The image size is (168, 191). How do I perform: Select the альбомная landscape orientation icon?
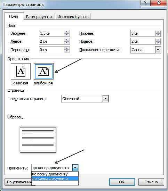tap(43, 72)
